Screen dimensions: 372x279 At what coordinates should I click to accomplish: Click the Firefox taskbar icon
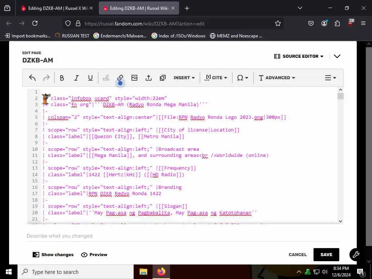click(x=161, y=272)
